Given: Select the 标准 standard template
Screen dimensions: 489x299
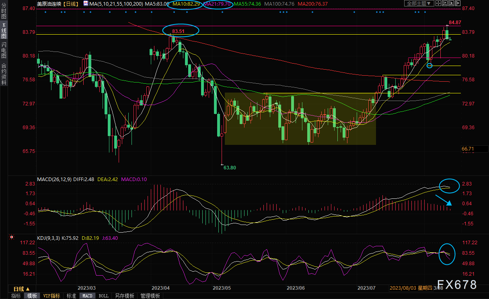Looking at the screenshot, I should 71,296.
